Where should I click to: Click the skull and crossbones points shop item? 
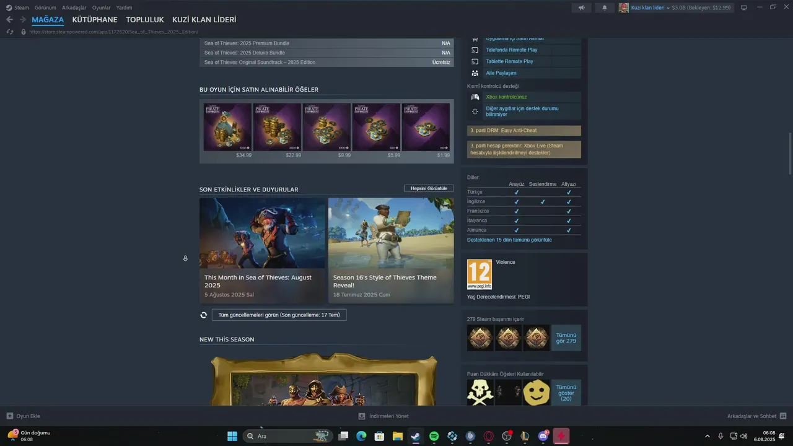pos(480,393)
